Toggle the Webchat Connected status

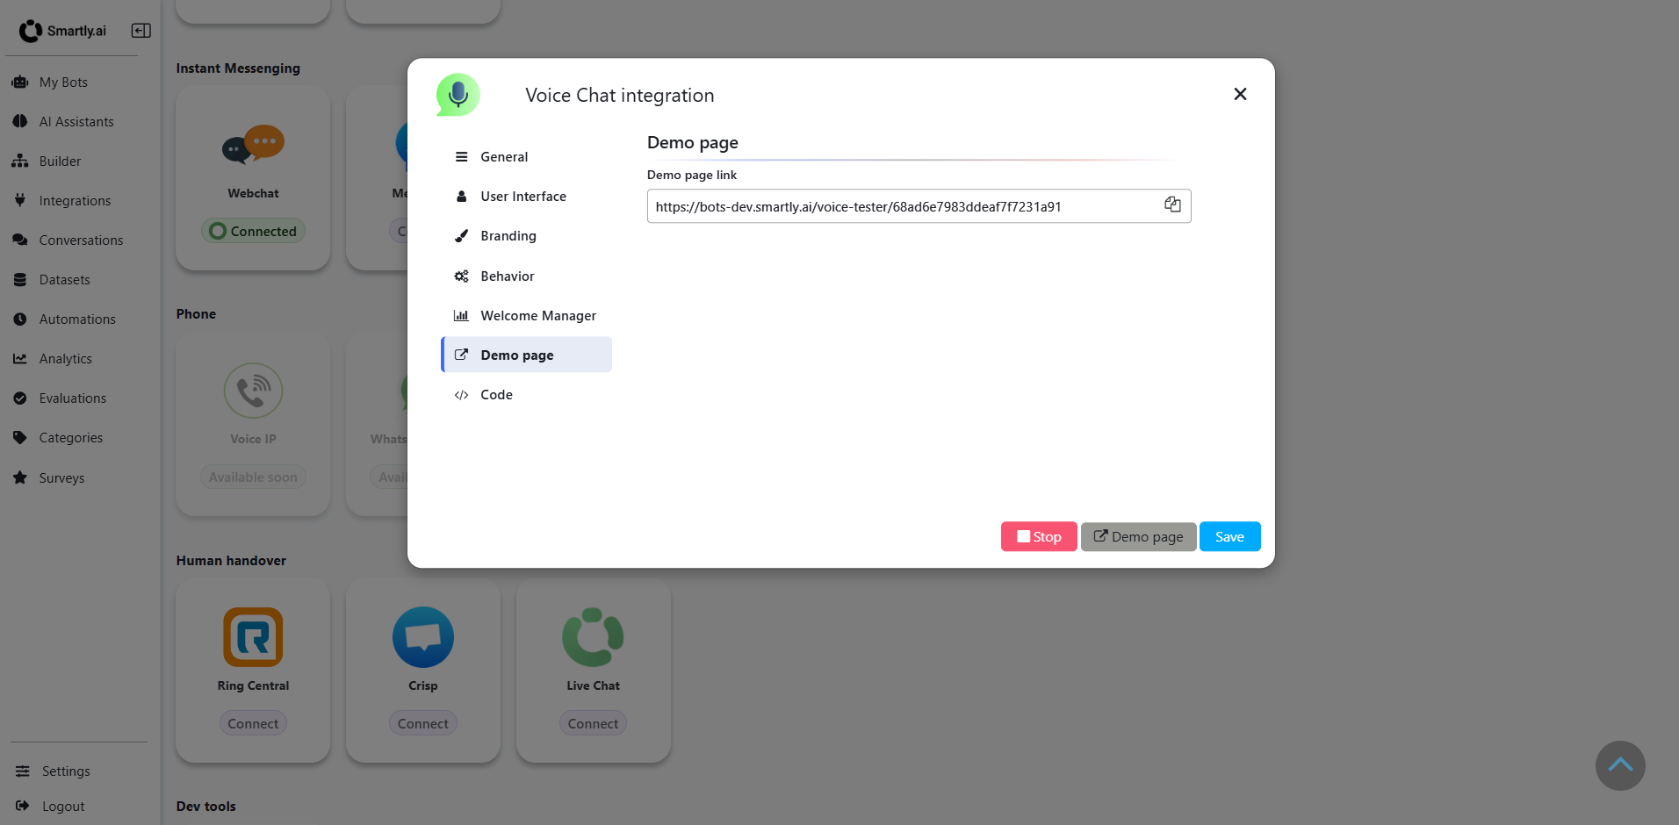point(253,230)
